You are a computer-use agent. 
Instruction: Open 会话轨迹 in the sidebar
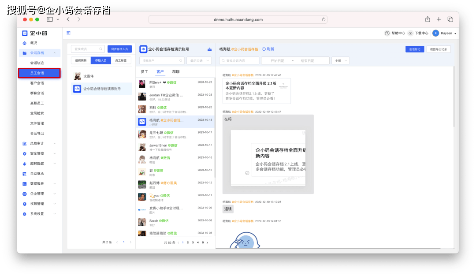[x=37, y=63]
